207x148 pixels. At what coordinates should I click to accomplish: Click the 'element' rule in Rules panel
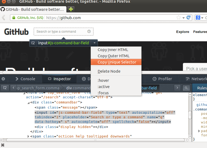coord(200,95)
